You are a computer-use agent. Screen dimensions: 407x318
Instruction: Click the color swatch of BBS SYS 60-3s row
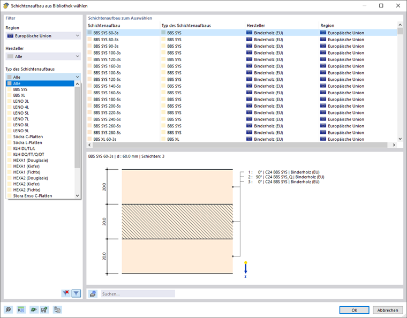(x=90, y=33)
